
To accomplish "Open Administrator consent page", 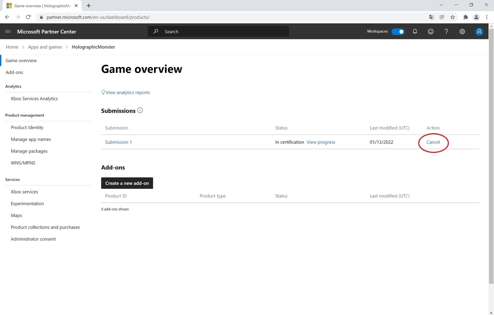I will (33, 239).
